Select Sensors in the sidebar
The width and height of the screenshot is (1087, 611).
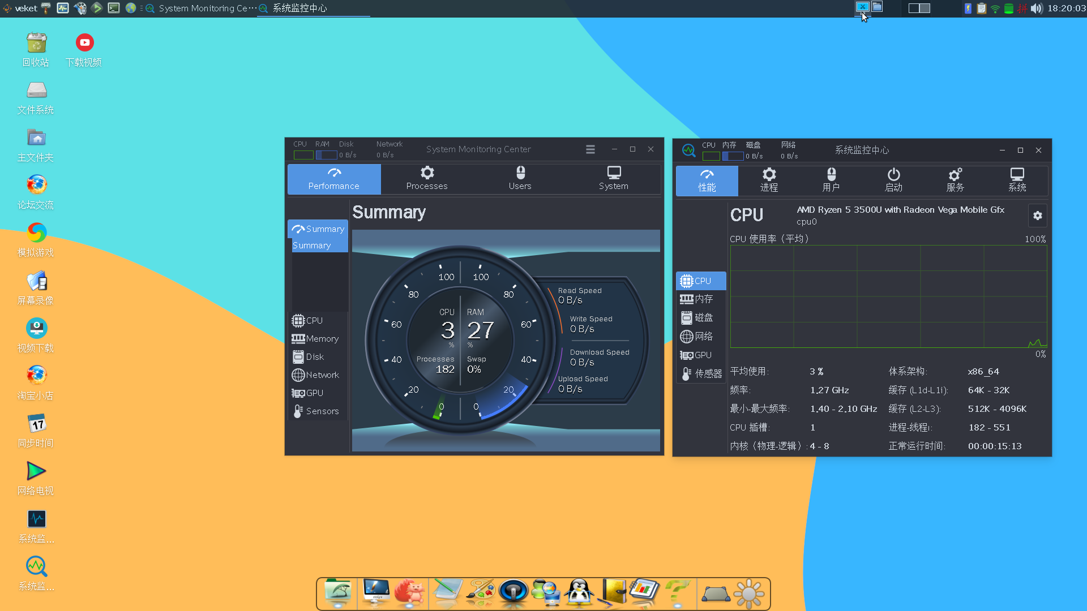coord(322,411)
